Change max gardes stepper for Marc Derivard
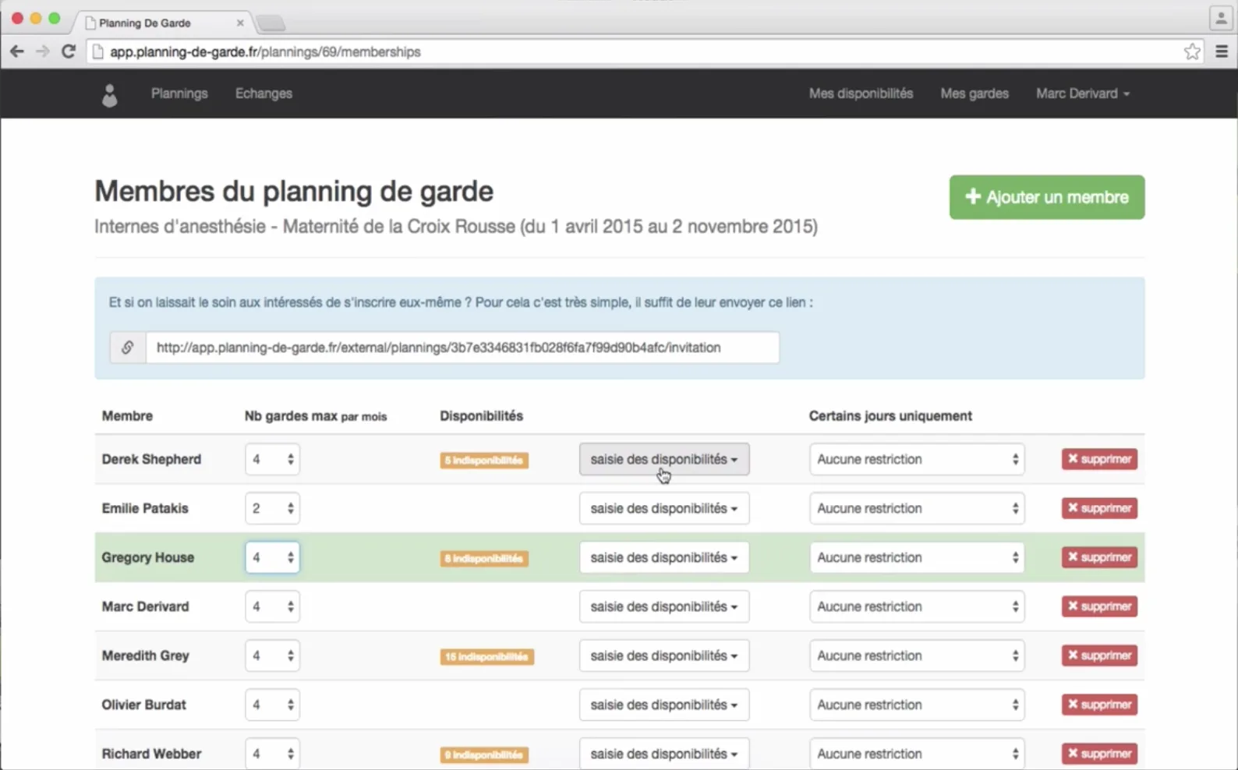This screenshot has height=770, width=1238. coord(272,606)
